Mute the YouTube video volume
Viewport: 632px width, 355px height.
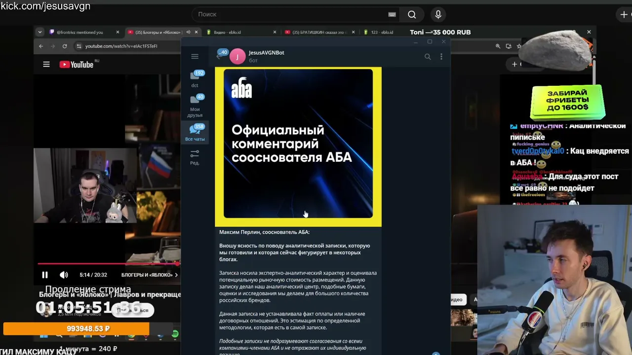[x=64, y=275]
